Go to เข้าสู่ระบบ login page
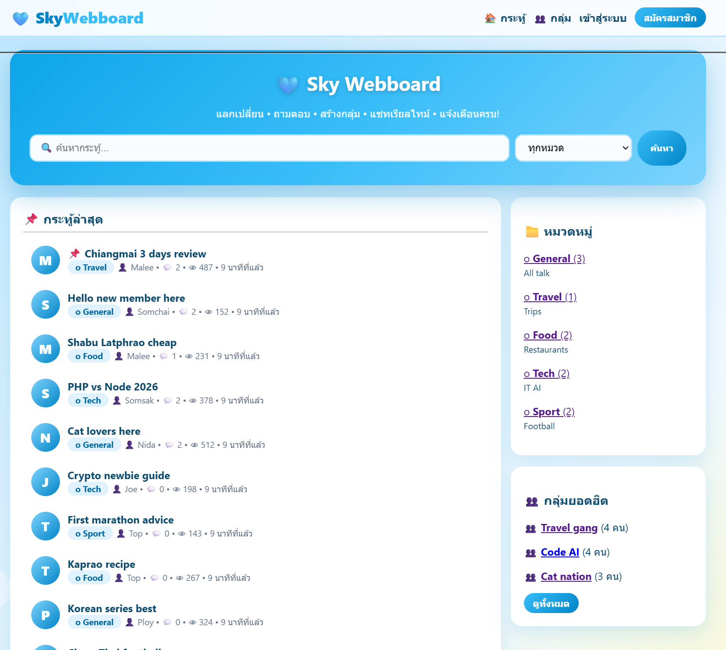This screenshot has height=650, width=726. click(x=603, y=18)
